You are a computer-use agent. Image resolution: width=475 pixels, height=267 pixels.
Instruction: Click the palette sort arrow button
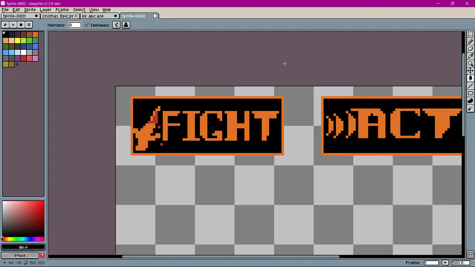point(13,25)
